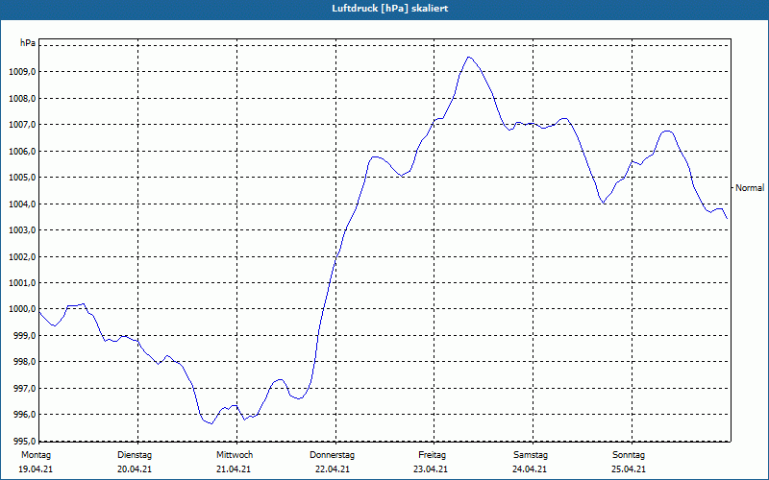
Task: Click the curve's lowest point before Mittwoch
Action: coord(211,423)
